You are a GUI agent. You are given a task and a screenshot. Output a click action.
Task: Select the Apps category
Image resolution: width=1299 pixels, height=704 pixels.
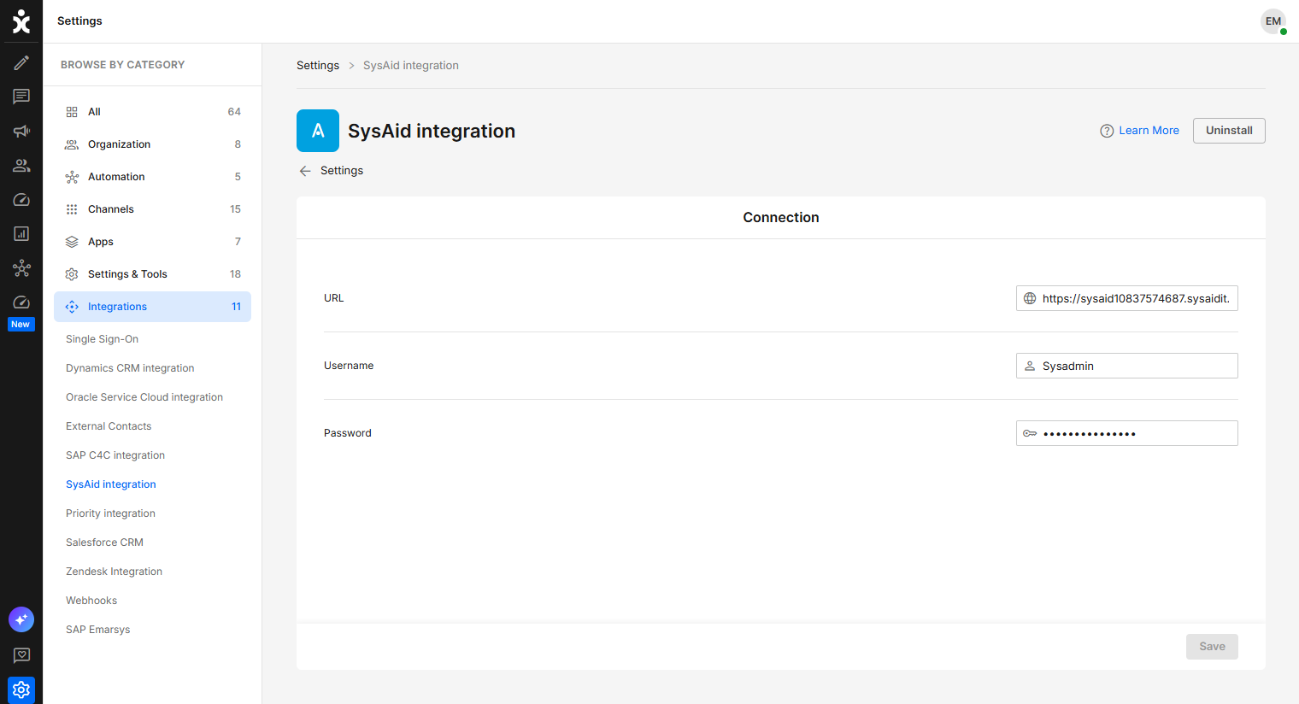point(152,242)
